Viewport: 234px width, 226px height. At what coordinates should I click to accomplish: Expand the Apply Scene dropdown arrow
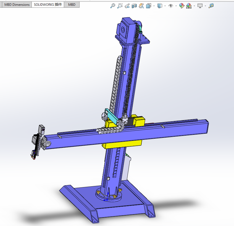(x=194, y=6)
